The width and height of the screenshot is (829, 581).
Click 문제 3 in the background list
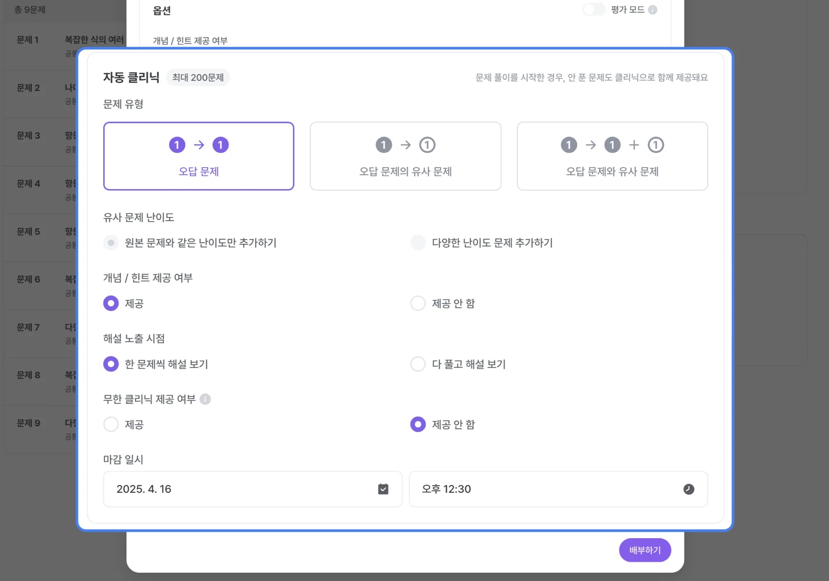[x=28, y=136]
